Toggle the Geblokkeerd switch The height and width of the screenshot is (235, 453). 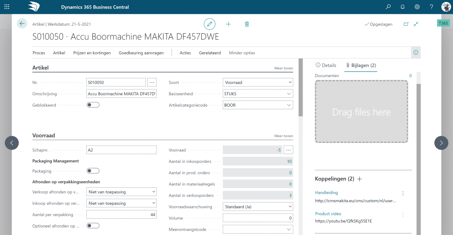[x=93, y=104]
